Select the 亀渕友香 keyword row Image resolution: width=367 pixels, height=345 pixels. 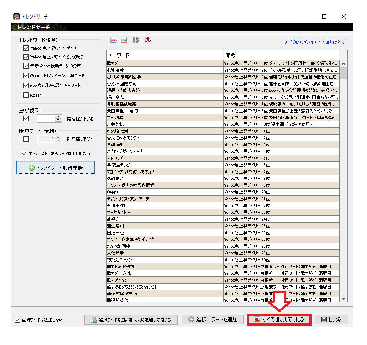[x=223, y=70]
